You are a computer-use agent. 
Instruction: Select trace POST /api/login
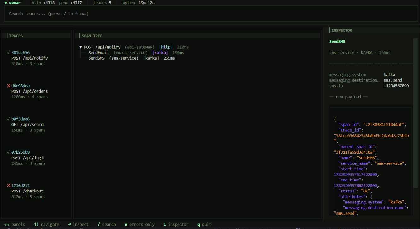pos(28,158)
